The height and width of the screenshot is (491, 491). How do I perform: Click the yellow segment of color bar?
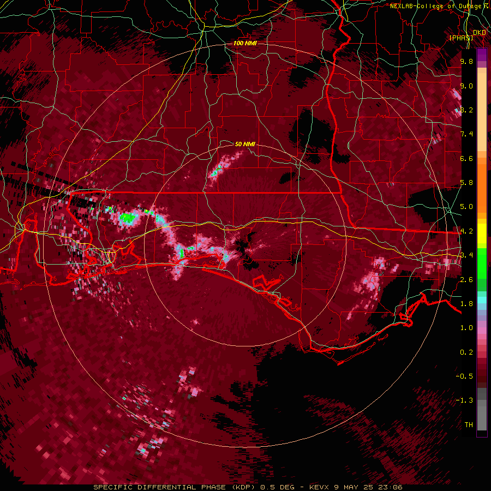tap(482, 233)
